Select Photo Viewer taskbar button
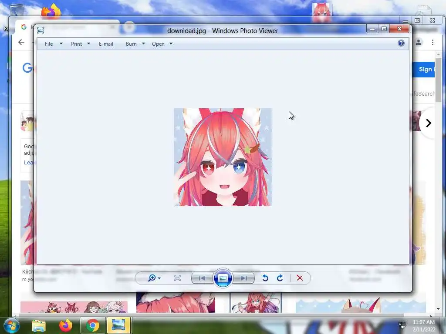Viewport: 446px width, 334px height. coord(118,325)
